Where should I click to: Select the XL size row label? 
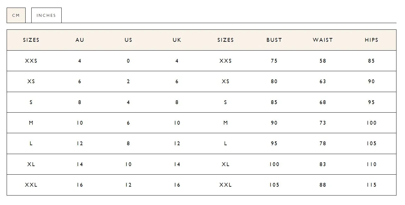click(31, 164)
